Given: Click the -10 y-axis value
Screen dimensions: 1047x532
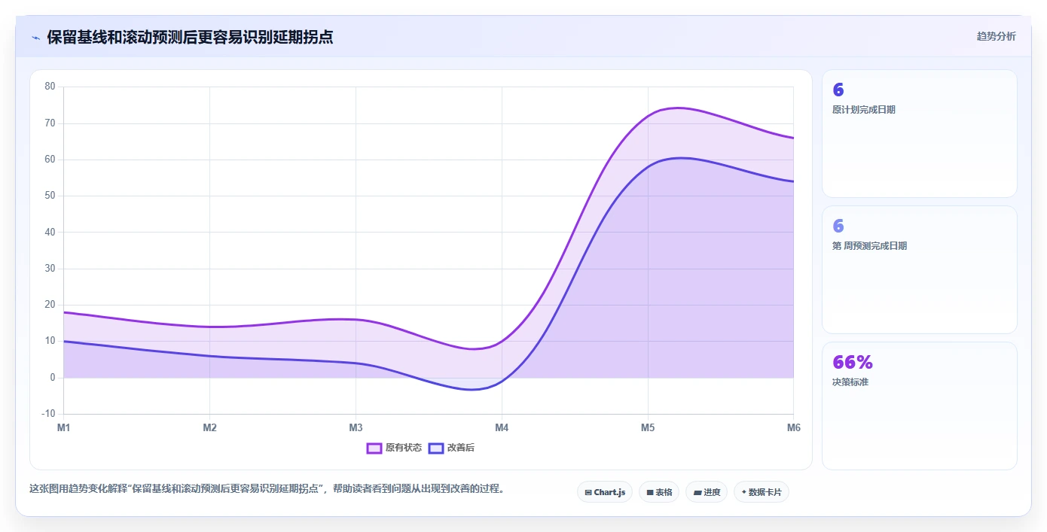Looking at the screenshot, I should click(x=49, y=414).
